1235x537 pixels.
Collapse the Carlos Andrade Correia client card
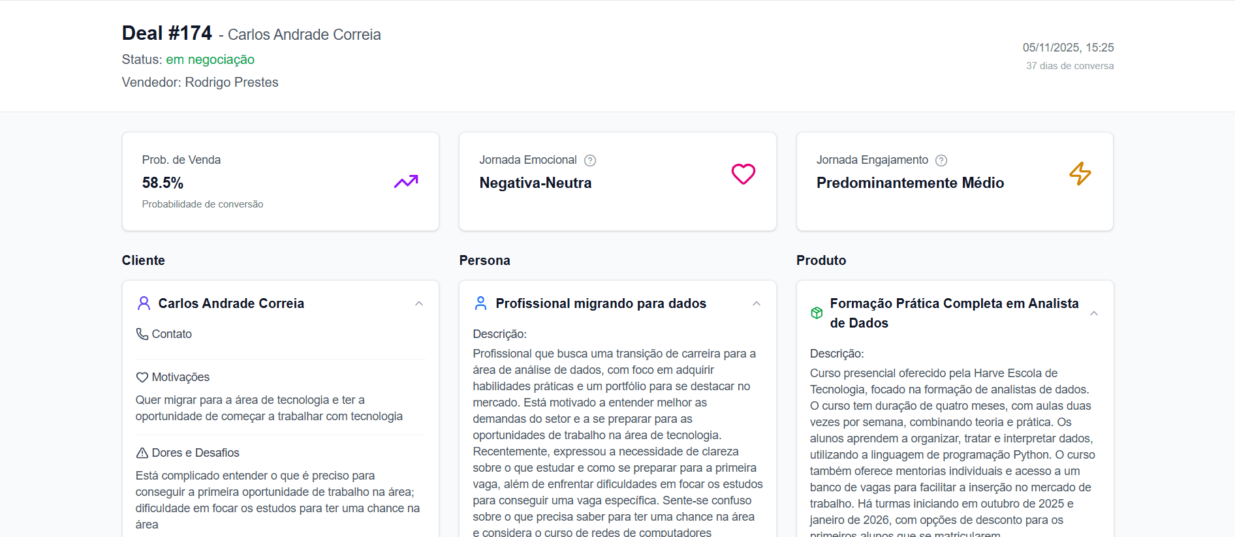coord(419,303)
